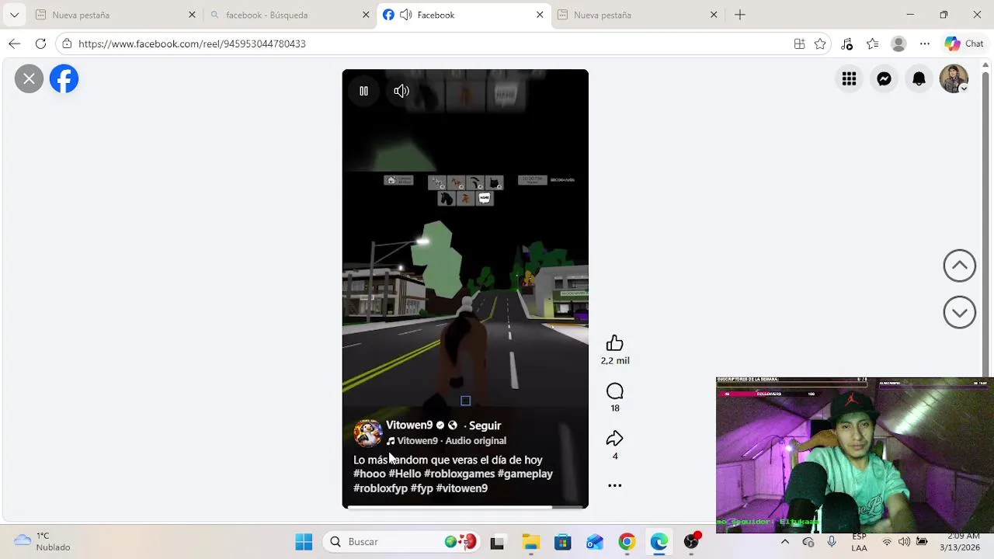Open Microsoft Store from the taskbar

[x=562, y=542]
